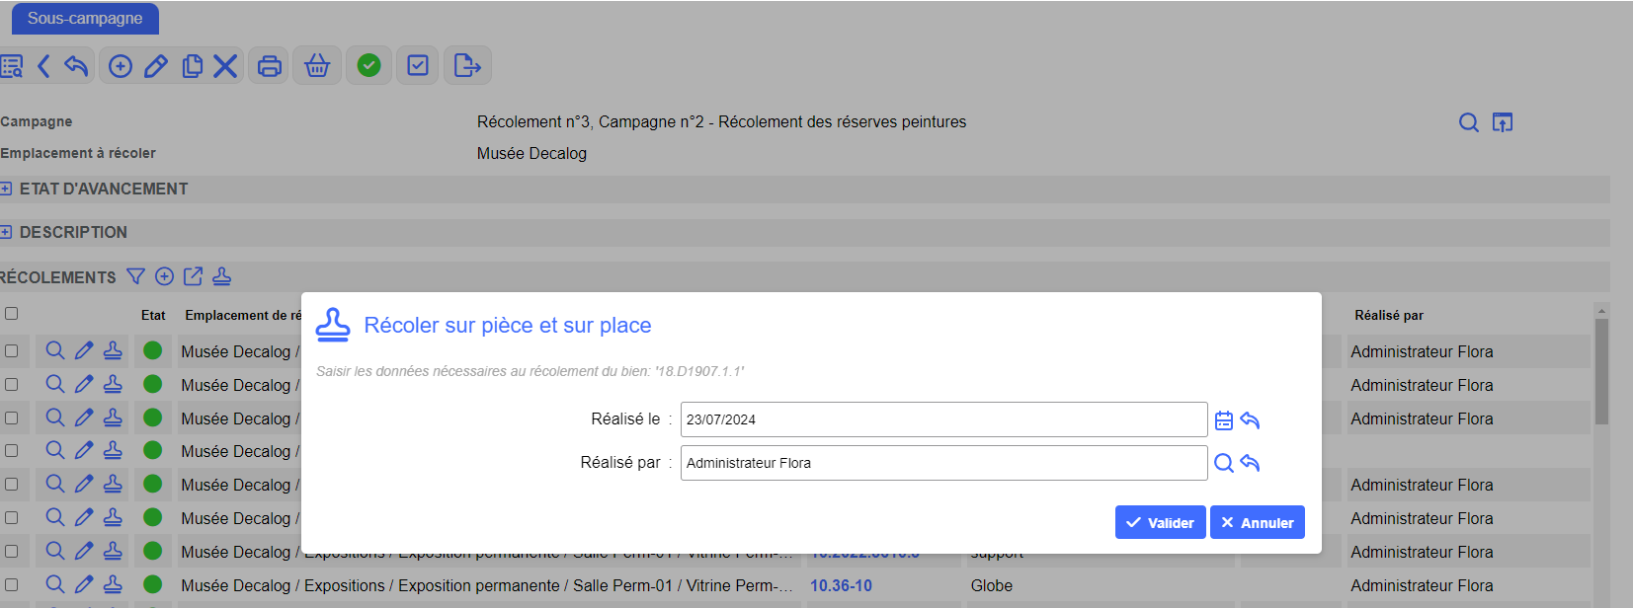Check the checkbox on the Globe row
This screenshot has width=1633, height=608.
click(12, 585)
